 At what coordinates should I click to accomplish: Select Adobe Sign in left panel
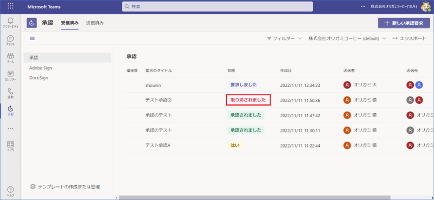pyautogui.click(x=41, y=68)
